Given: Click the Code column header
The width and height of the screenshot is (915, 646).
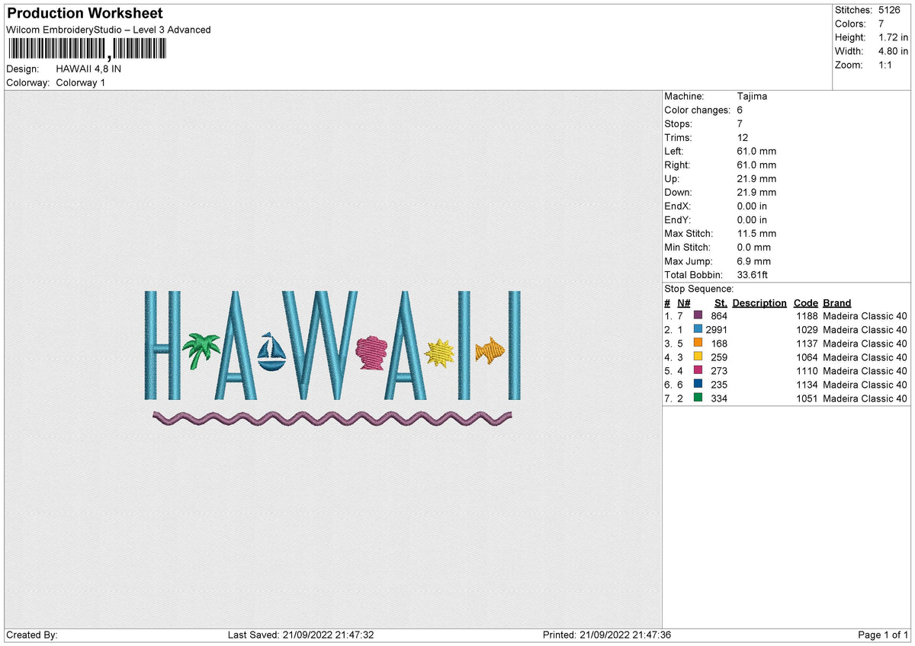Looking at the screenshot, I should coord(805,303).
